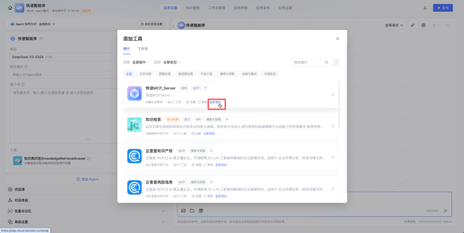Open the 类型 全部类型 dropdown

click(171, 62)
